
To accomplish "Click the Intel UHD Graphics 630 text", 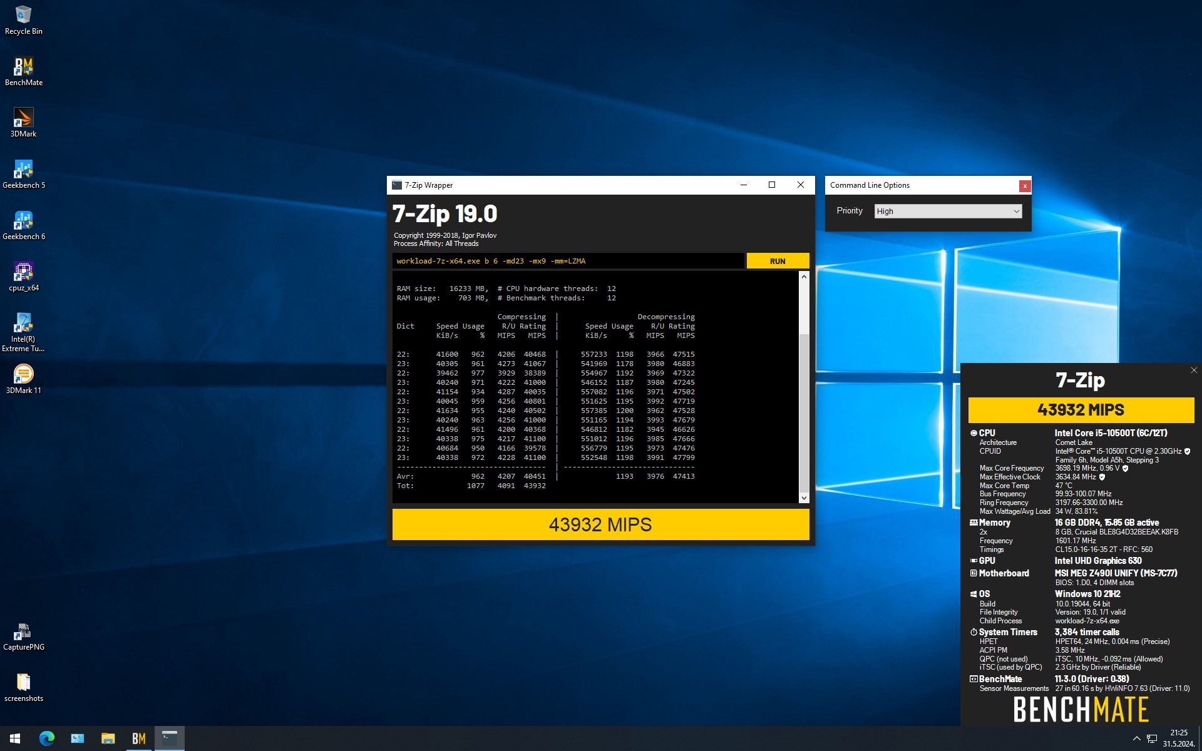I will pyautogui.click(x=1098, y=561).
